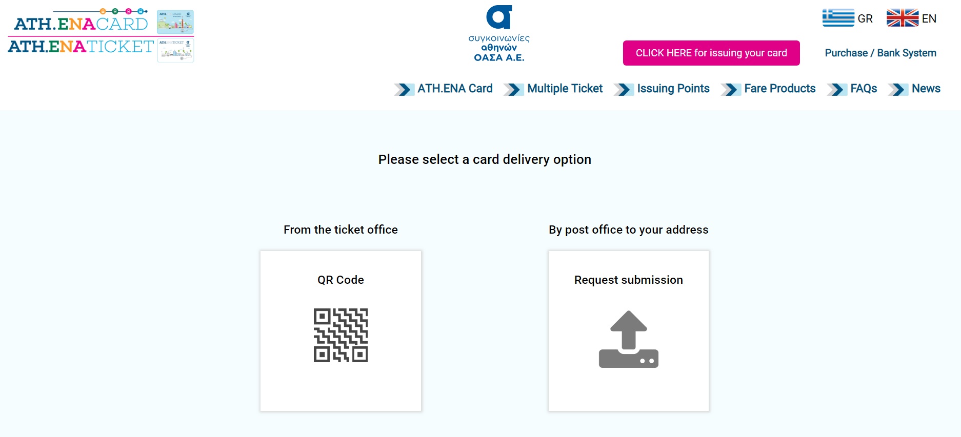Click the arrow icon before News
The height and width of the screenshot is (437, 961).
[899, 89]
